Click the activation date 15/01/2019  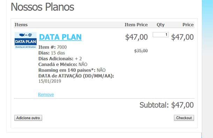point(50,81)
